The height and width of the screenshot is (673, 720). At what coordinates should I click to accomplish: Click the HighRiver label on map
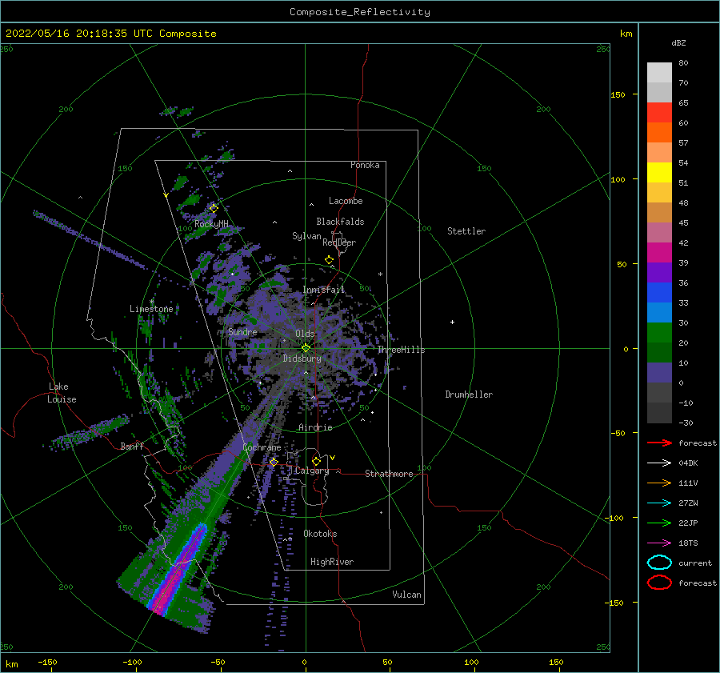(332, 562)
